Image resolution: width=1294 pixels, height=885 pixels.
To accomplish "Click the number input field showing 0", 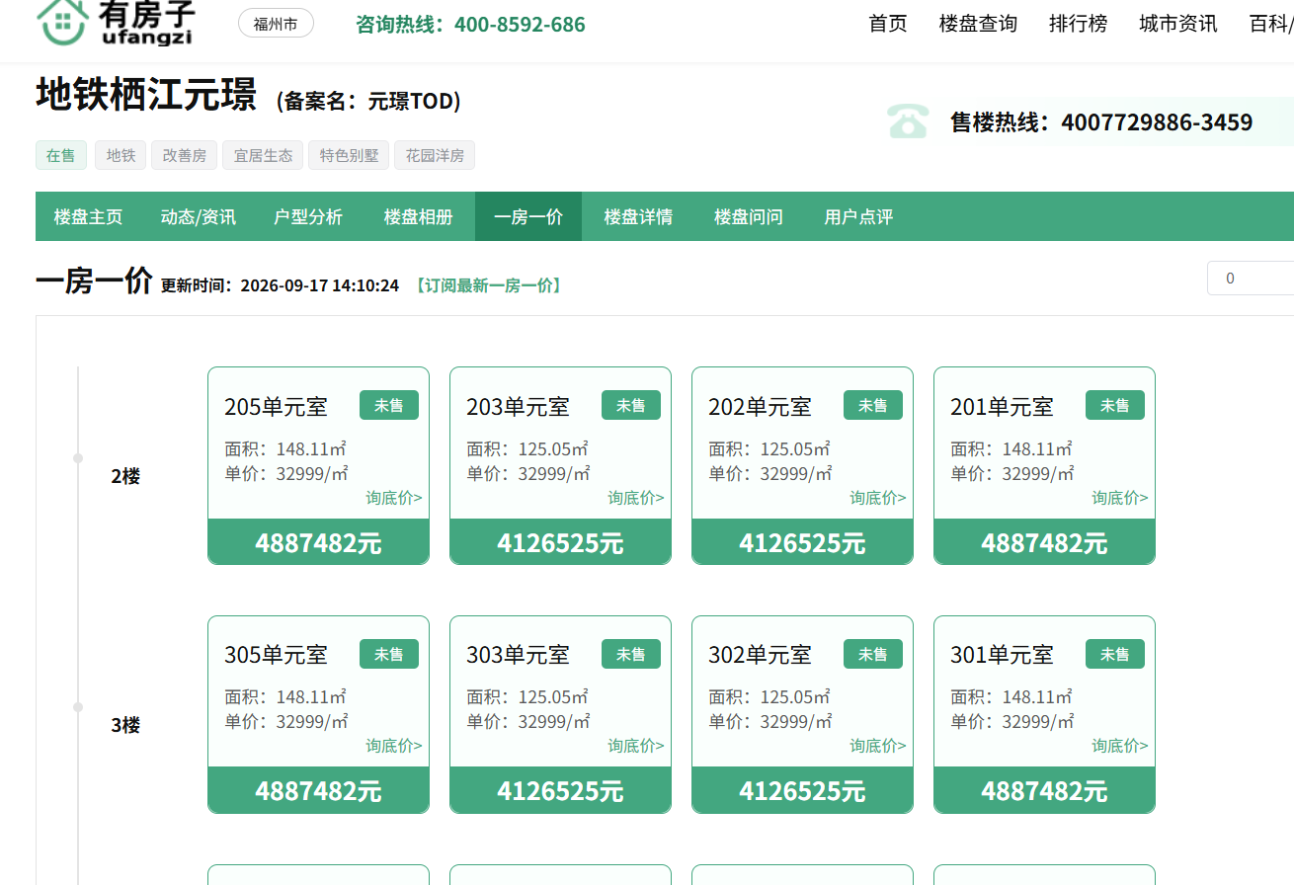I will coord(1251,279).
